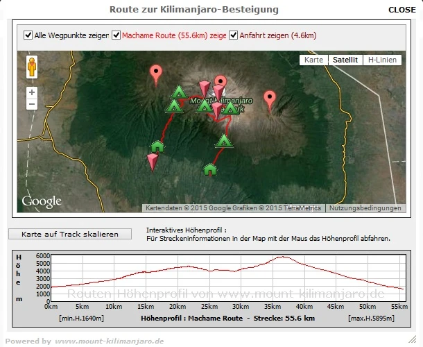The height and width of the screenshot is (347, 423).
Task: Toggle Alle Wegpunkte zeigen checkbox
Action: tap(28, 35)
